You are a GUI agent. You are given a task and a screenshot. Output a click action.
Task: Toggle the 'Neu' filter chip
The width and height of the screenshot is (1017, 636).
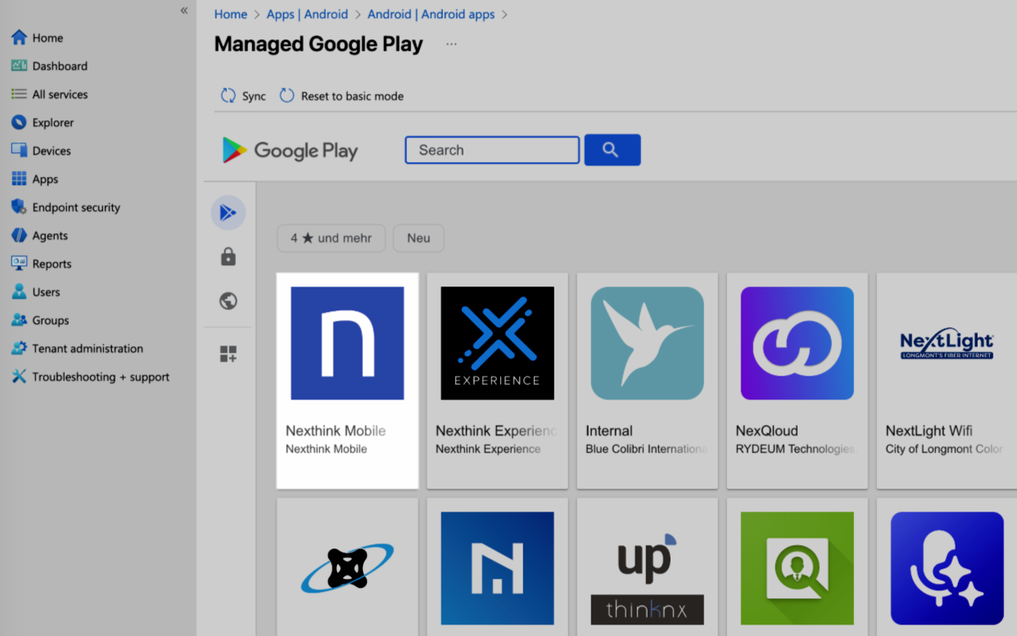pos(418,238)
